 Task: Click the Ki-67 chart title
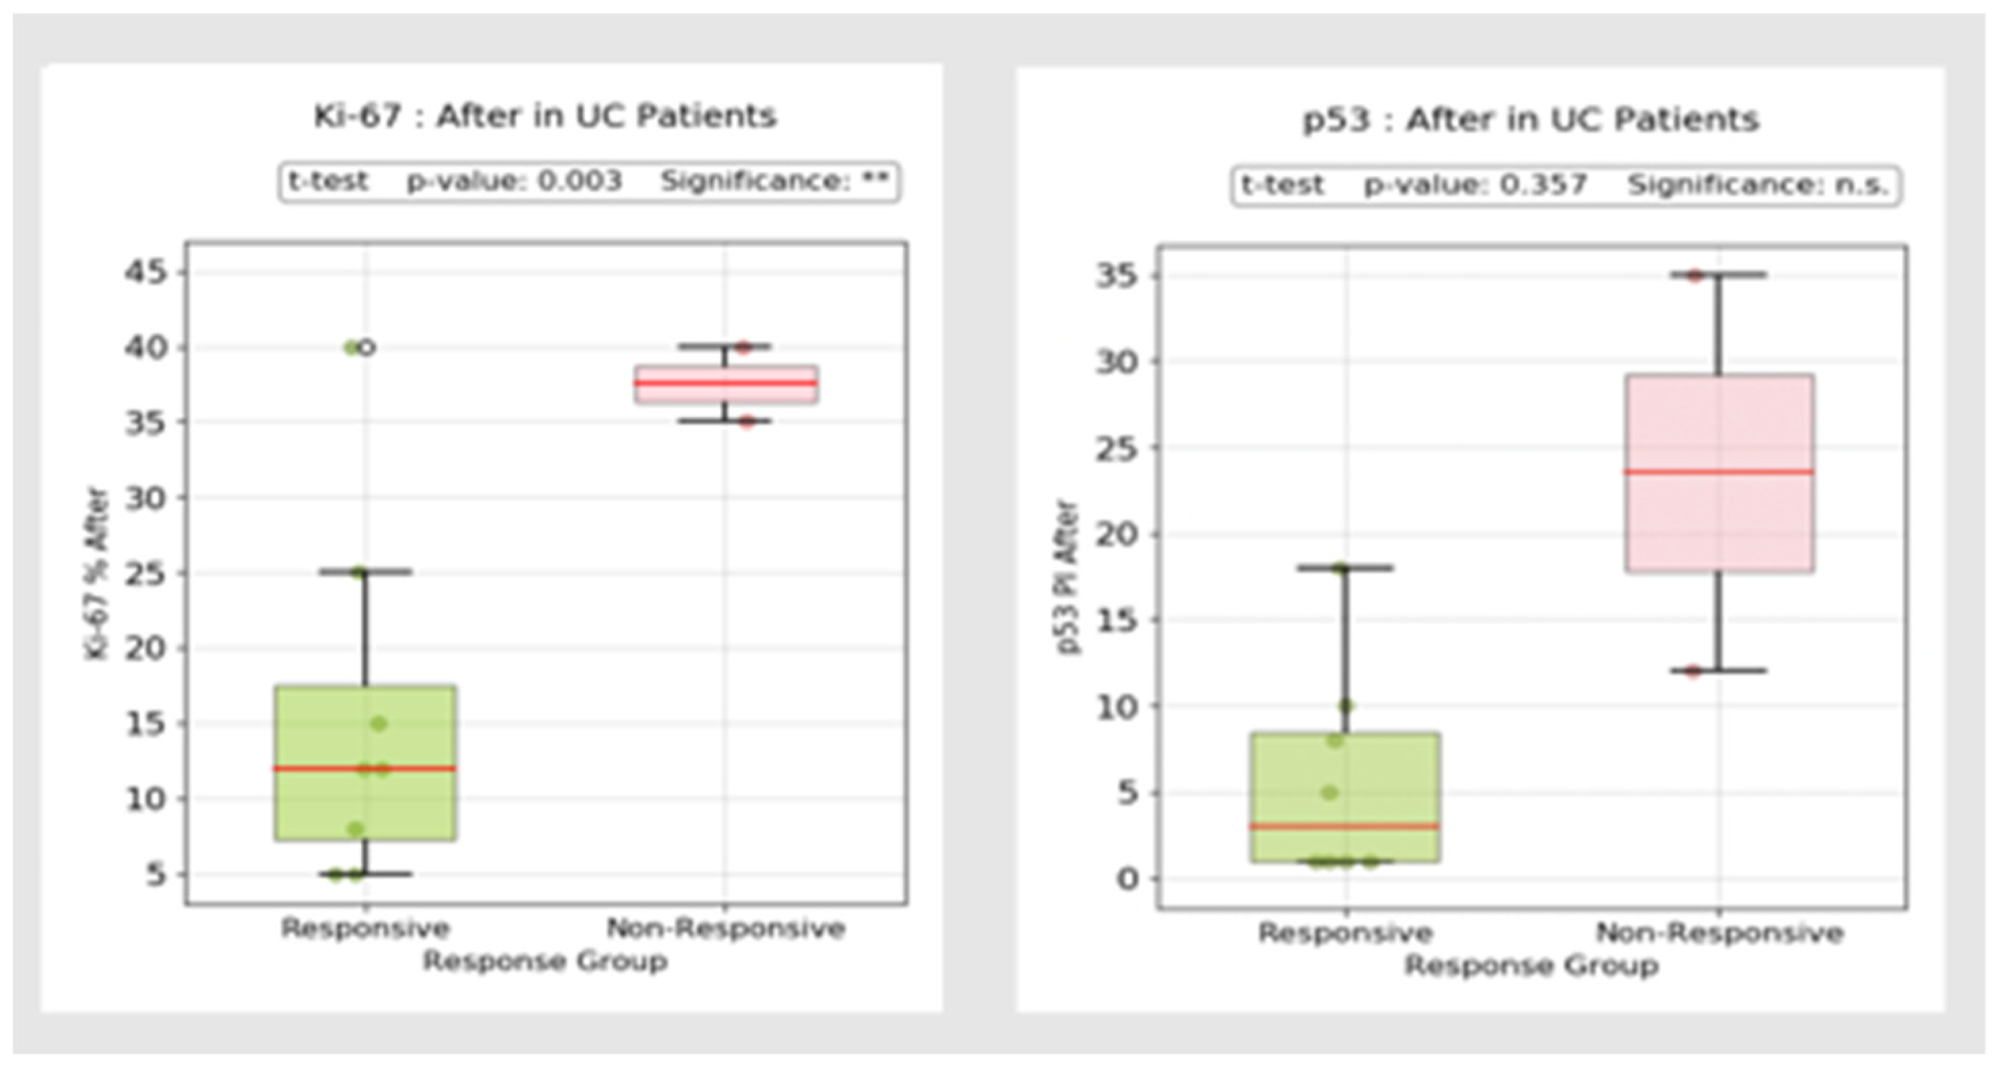click(x=544, y=116)
